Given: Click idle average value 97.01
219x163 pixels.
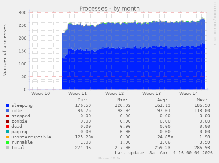Looking at the screenshot, I should tap(164, 111).
